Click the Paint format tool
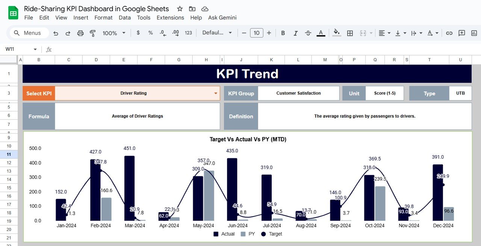This screenshot has width=481, height=246. click(92, 33)
